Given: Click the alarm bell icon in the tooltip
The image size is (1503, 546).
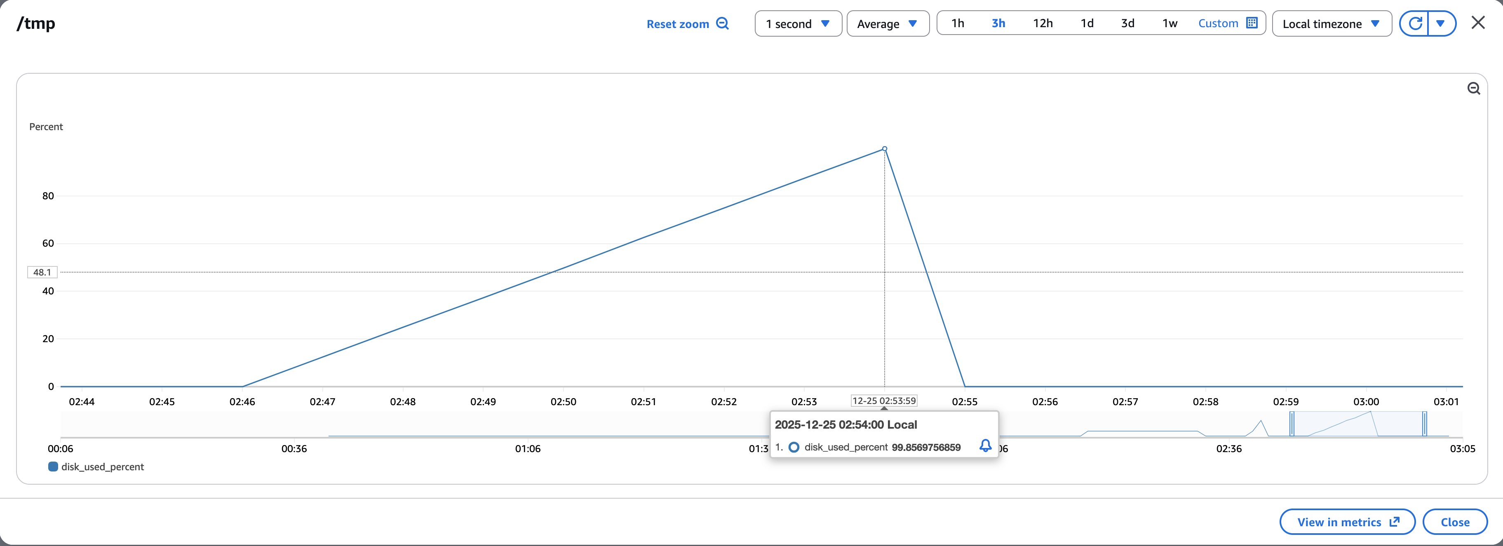Looking at the screenshot, I should [985, 446].
